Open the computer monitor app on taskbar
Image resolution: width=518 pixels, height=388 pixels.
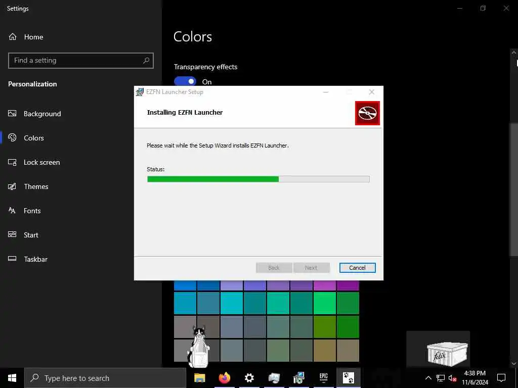click(274, 378)
